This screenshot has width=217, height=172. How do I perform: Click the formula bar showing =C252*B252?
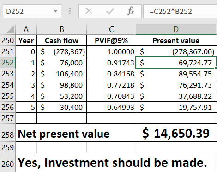[180, 11]
